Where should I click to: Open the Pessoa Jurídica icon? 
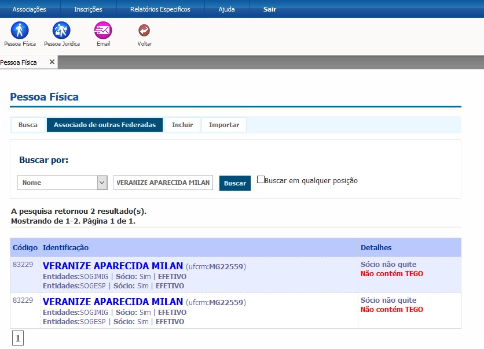tap(61, 31)
